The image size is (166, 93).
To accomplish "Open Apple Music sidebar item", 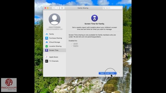I will 55,57.
